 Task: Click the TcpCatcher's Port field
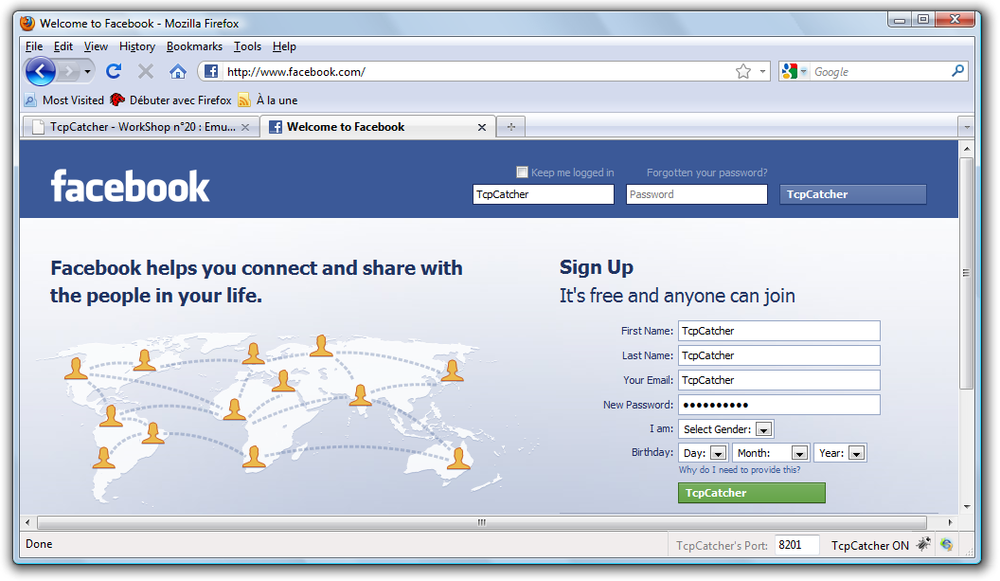(x=796, y=545)
